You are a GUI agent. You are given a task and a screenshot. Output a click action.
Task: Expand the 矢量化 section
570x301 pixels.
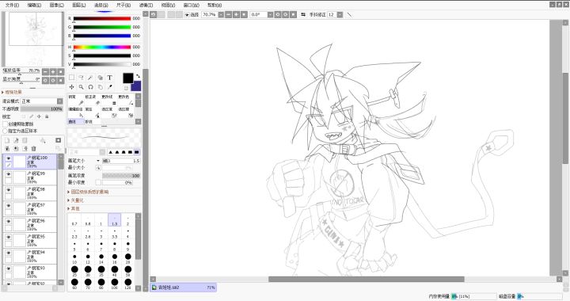coord(76,200)
